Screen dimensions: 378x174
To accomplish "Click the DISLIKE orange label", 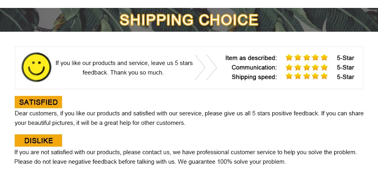I will coord(38,140).
